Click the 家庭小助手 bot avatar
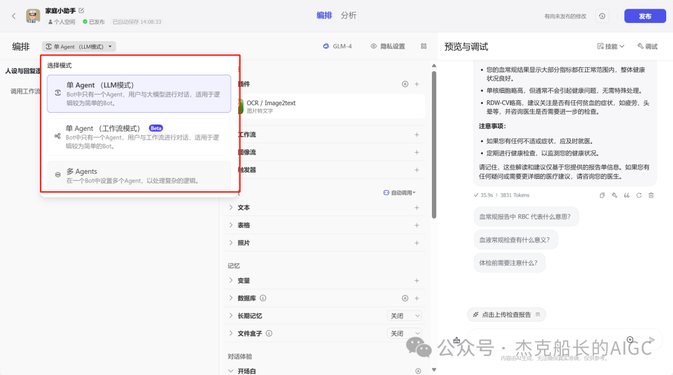The height and width of the screenshot is (375, 673). point(33,16)
